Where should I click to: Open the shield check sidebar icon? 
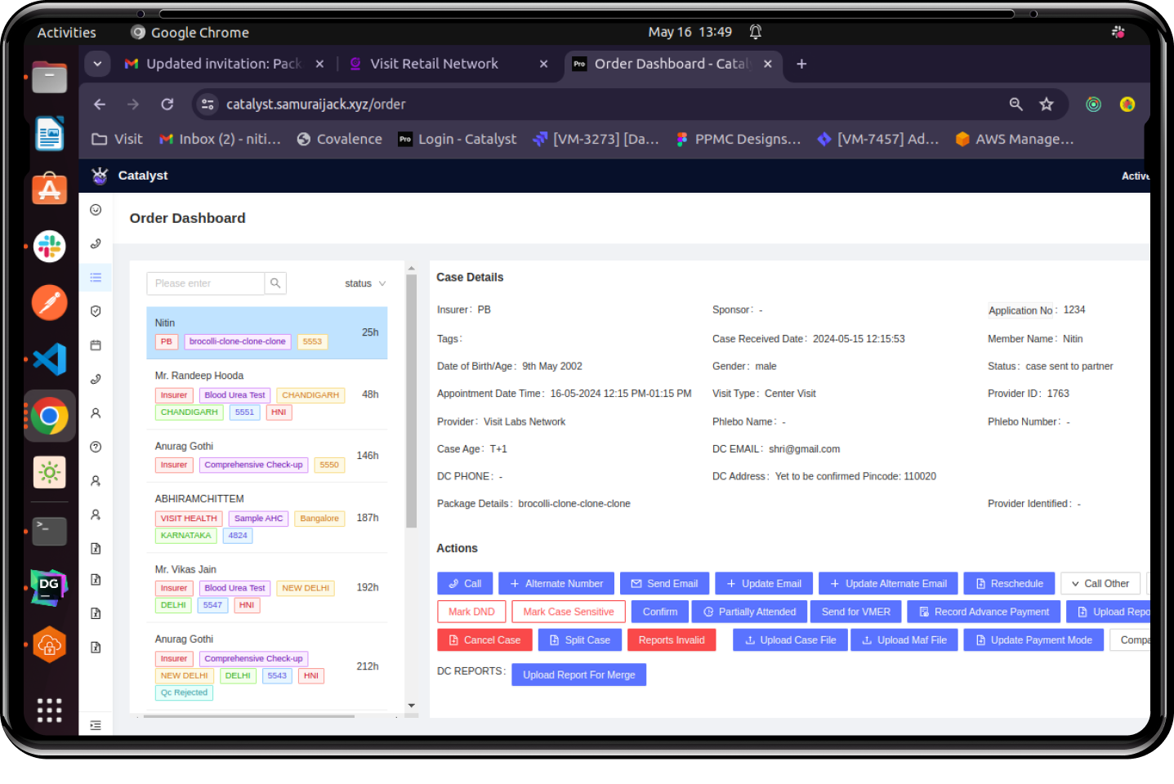click(96, 311)
